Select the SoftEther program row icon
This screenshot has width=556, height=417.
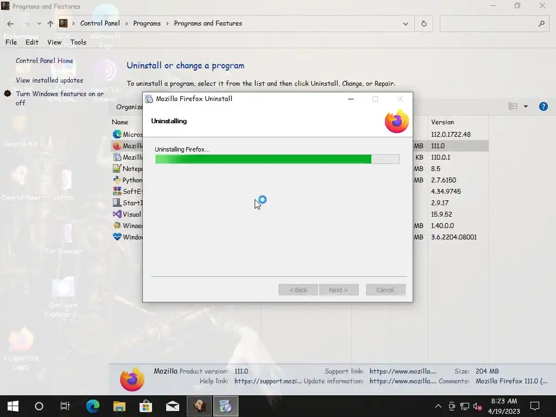click(117, 191)
